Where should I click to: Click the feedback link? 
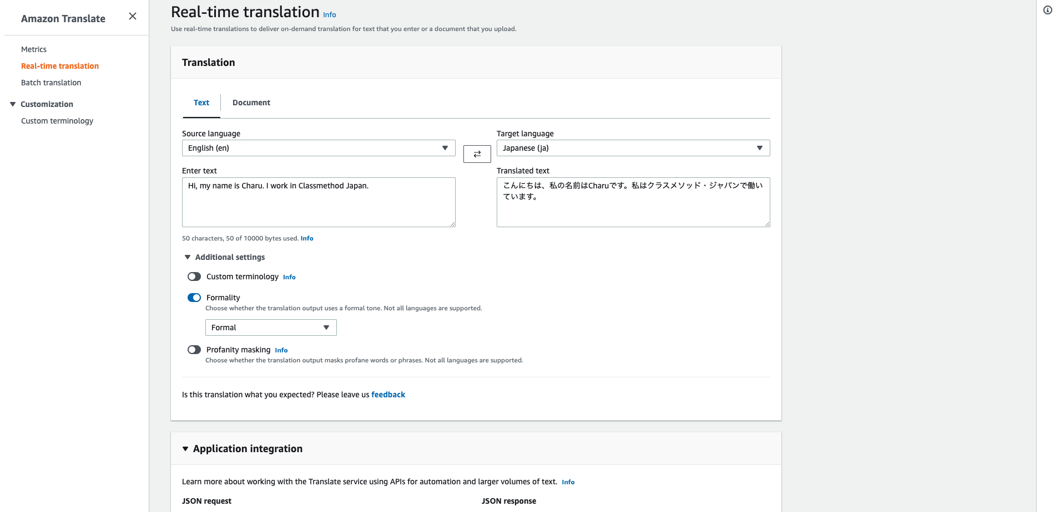[x=388, y=395]
